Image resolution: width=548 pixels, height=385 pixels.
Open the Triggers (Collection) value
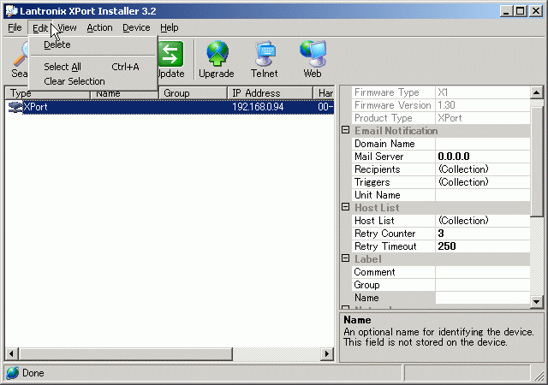pyautogui.click(x=483, y=182)
